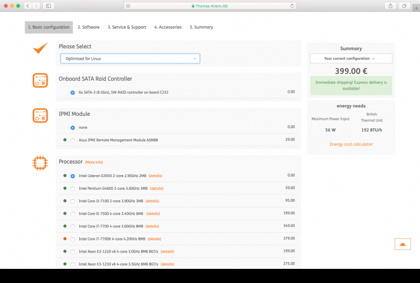The height and width of the screenshot is (283, 420).
Task: Open Energy cost calculator link
Action: click(351, 144)
